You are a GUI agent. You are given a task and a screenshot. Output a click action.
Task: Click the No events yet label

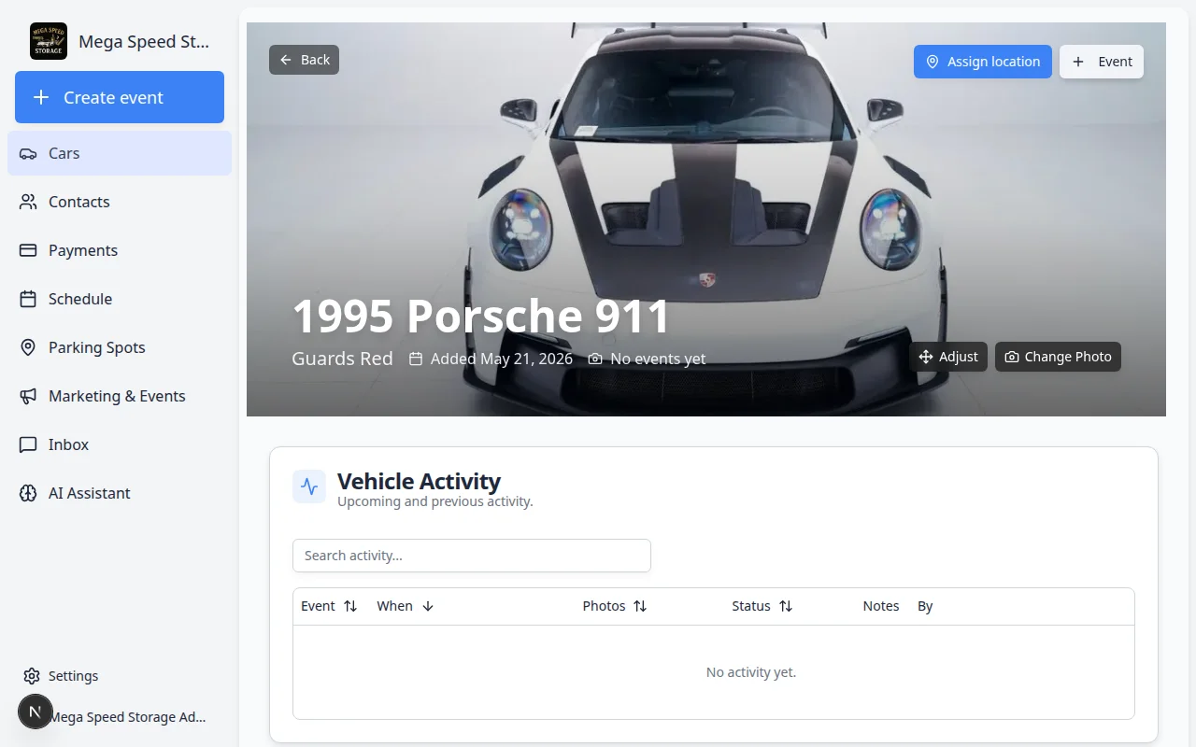point(647,359)
